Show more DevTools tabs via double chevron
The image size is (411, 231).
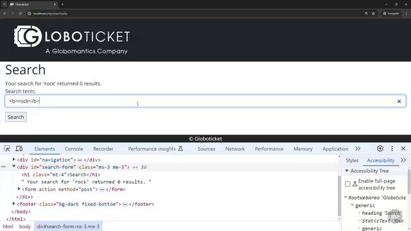click(x=358, y=148)
